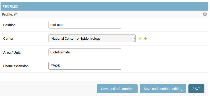Click the Phone extension: label
Image resolution: width=210 pixels, height=96 pixels.
coord(16,66)
